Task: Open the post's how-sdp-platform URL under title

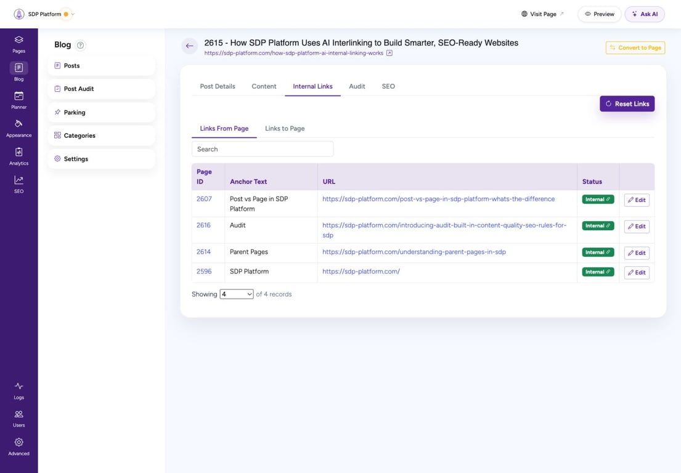Action: [x=294, y=53]
